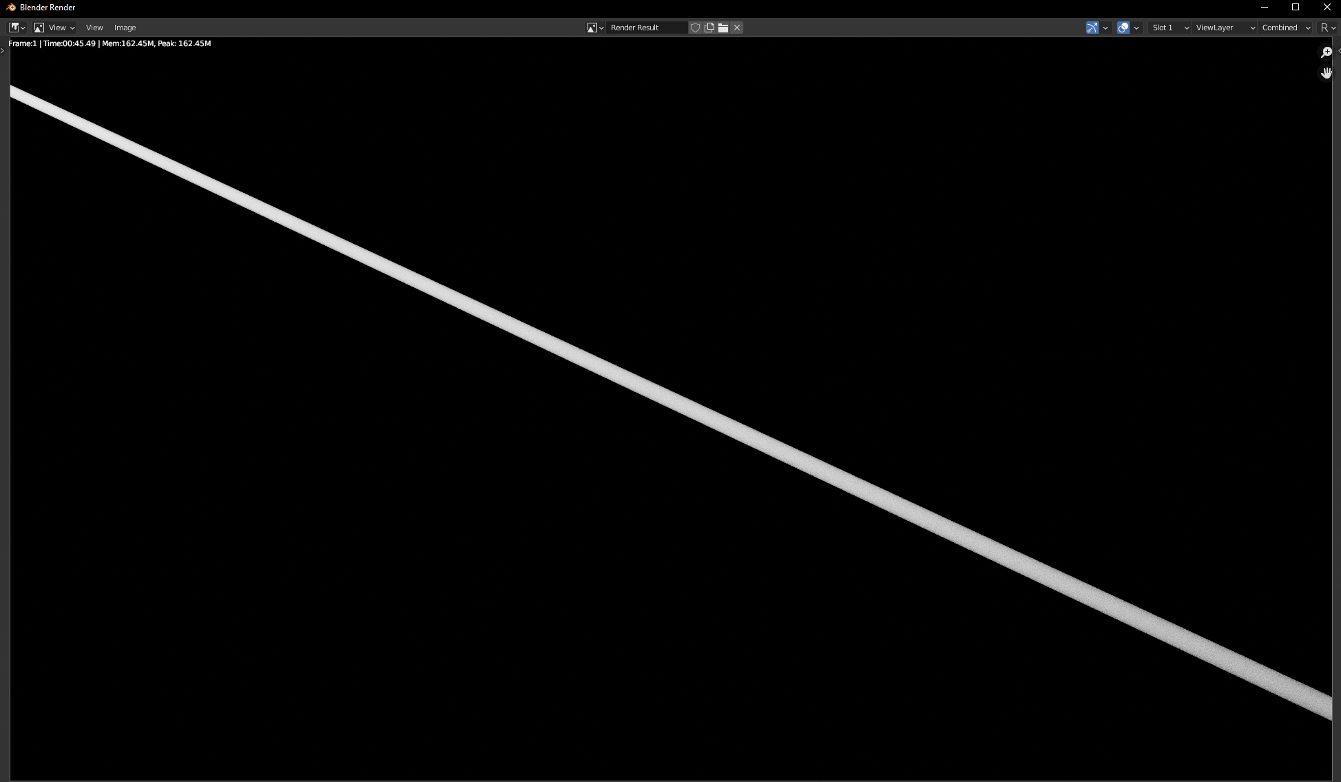This screenshot has width=1341, height=782.
Task: Open the Slot 1 dropdown
Action: (1170, 28)
